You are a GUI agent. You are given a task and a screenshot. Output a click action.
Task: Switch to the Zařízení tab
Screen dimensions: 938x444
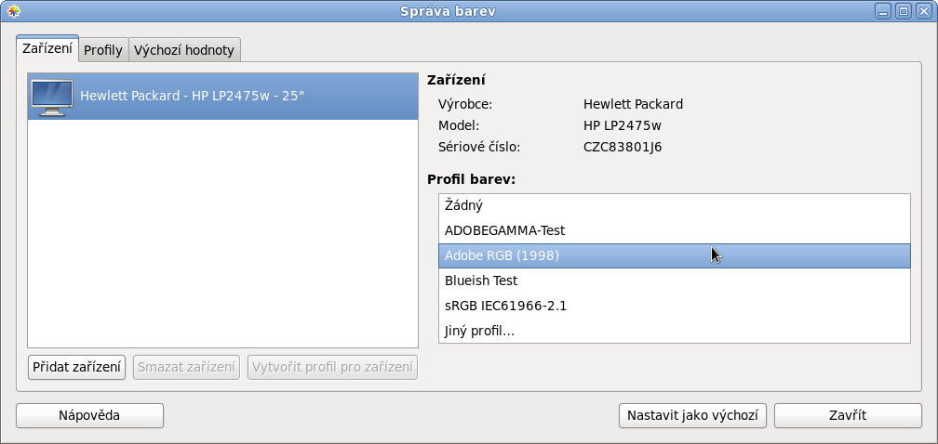tap(47, 49)
